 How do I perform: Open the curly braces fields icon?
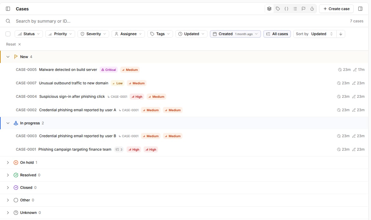[286, 9]
